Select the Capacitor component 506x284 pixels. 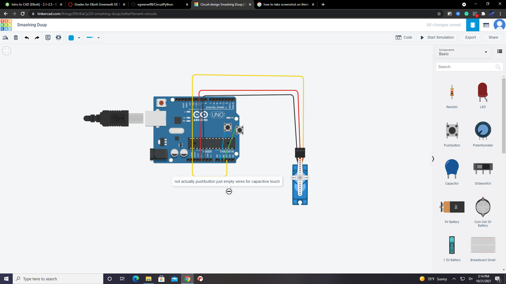coord(452,173)
